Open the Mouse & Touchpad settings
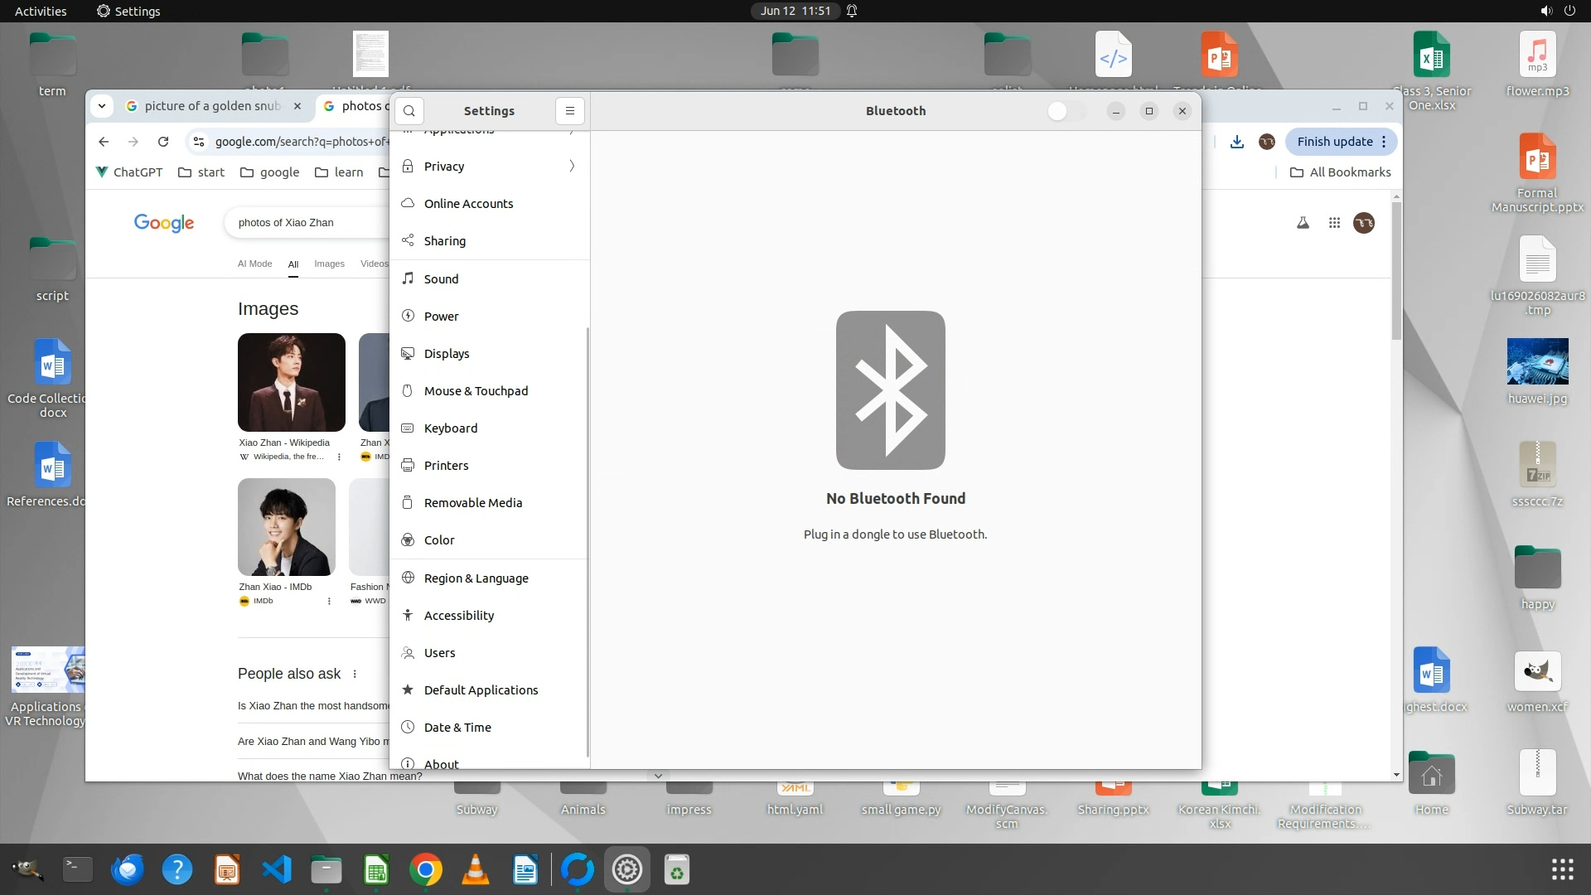 coord(476,391)
